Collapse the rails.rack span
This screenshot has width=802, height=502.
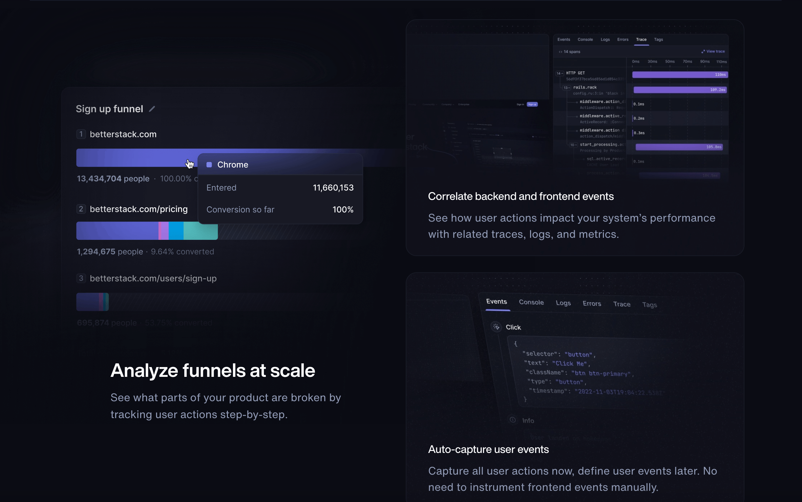pyautogui.click(x=567, y=87)
